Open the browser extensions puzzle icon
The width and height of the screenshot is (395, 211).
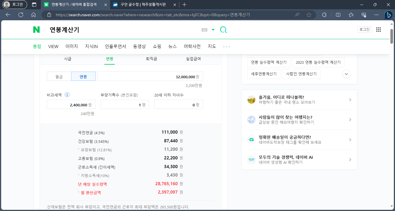[x=324, y=15]
